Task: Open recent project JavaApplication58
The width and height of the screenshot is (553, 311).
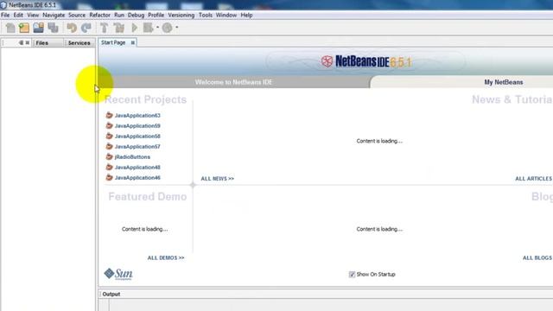Action: click(x=137, y=136)
